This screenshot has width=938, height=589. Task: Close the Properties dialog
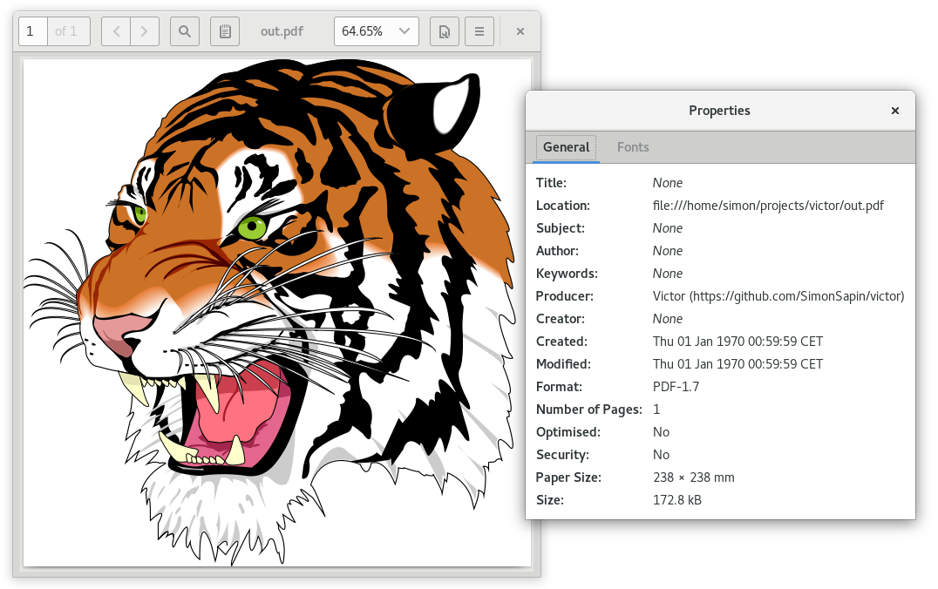tap(894, 111)
